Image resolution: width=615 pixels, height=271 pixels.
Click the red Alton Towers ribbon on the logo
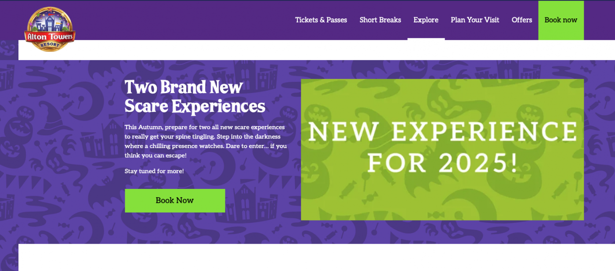[x=50, y=36]
